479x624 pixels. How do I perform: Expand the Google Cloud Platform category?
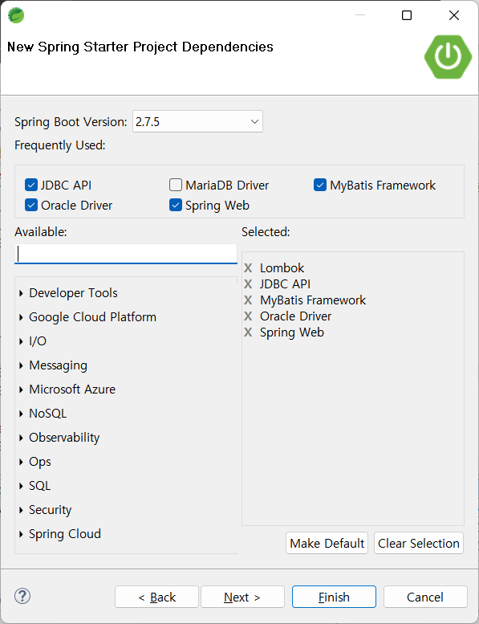tap(21, 317)
